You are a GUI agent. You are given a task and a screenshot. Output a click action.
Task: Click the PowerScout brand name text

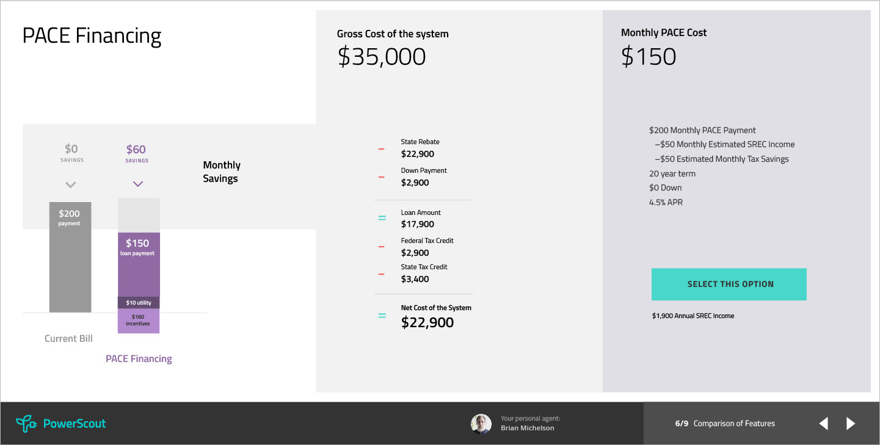(x=75, y=424)
